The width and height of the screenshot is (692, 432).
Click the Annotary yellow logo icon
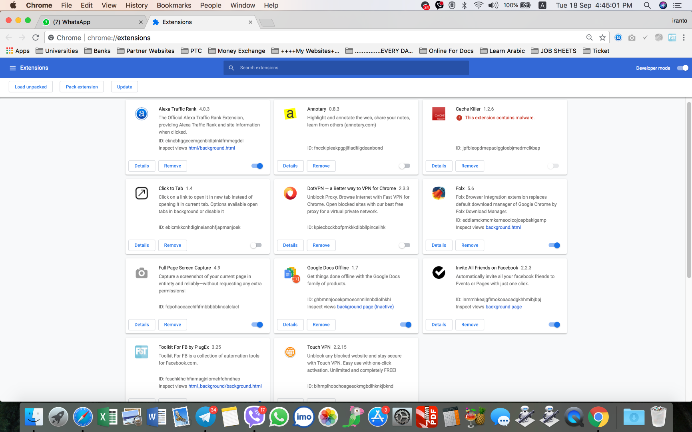coord(290,114)
